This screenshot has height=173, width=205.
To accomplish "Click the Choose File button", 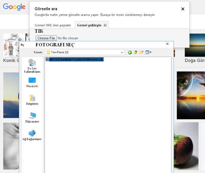I will (x=46, y=38).
